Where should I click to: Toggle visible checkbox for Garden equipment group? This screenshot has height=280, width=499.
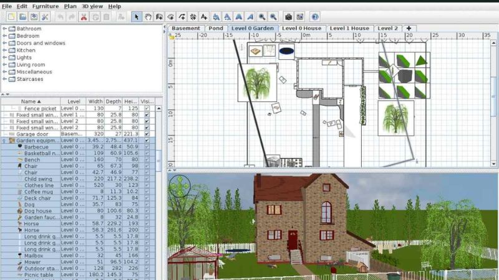coord(147,141)
